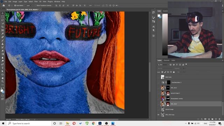The height and width of the screenshot is (126, 224).
Task: Select the Rectangular Marquee tool
Action: [x=2, y=16]
